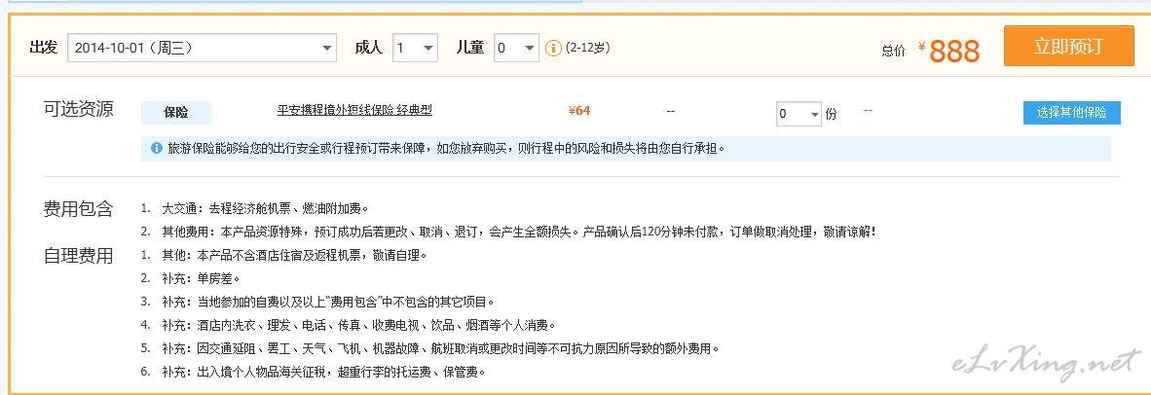Viewport: 1151px width, 395px height.
Task: Click the 其他费用 cancellation policy line
Action: tap(519, 233)
